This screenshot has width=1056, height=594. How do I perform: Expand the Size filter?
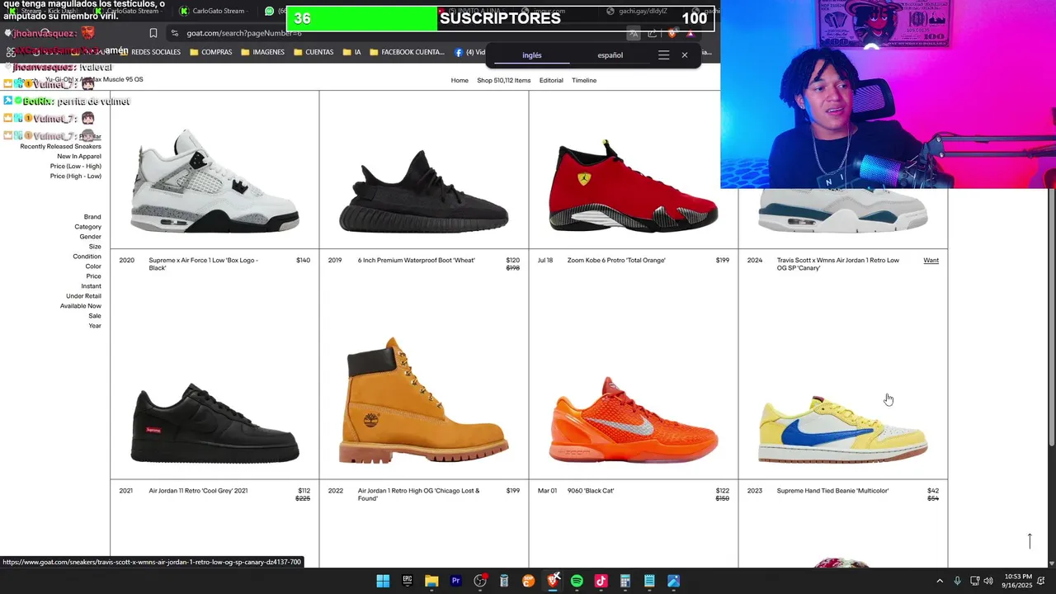[x=95, y=247]
